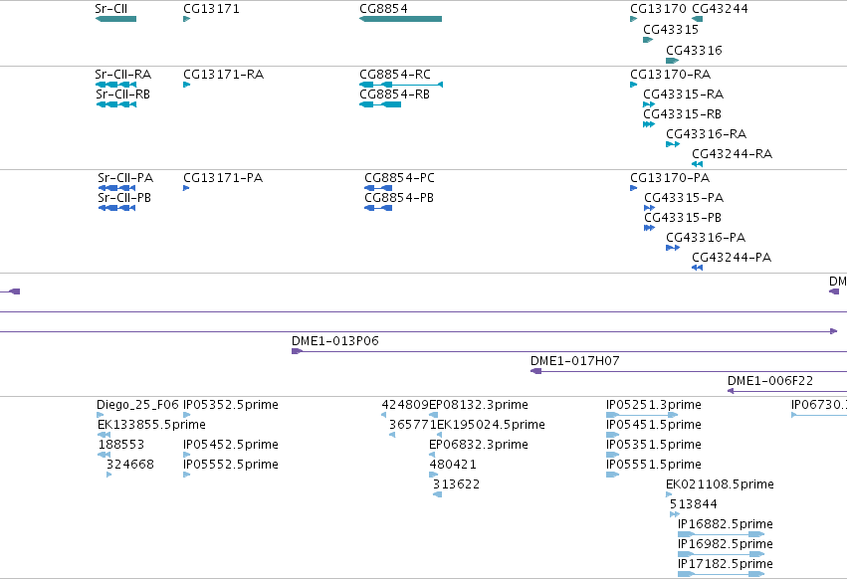Click the CG8854-PB protein glyph
Screen dimensions: 847x579
pyautogui.click(x=378, y=208)
